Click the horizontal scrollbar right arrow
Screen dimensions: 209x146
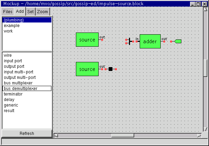[x=199, y=136]
